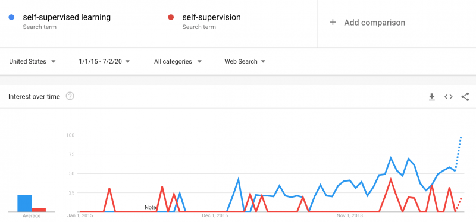
Task: Edit the self-supervised learning search term
Action: point(67,17)
